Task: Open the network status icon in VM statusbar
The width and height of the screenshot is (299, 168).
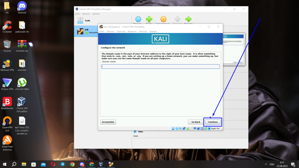Action: tap(184, 128)
